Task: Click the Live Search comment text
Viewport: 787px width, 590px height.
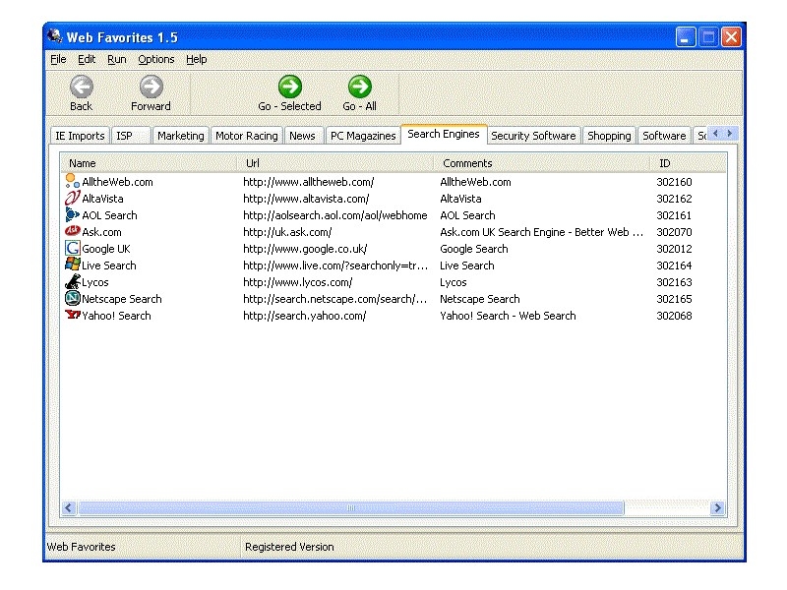Action: 467,265
